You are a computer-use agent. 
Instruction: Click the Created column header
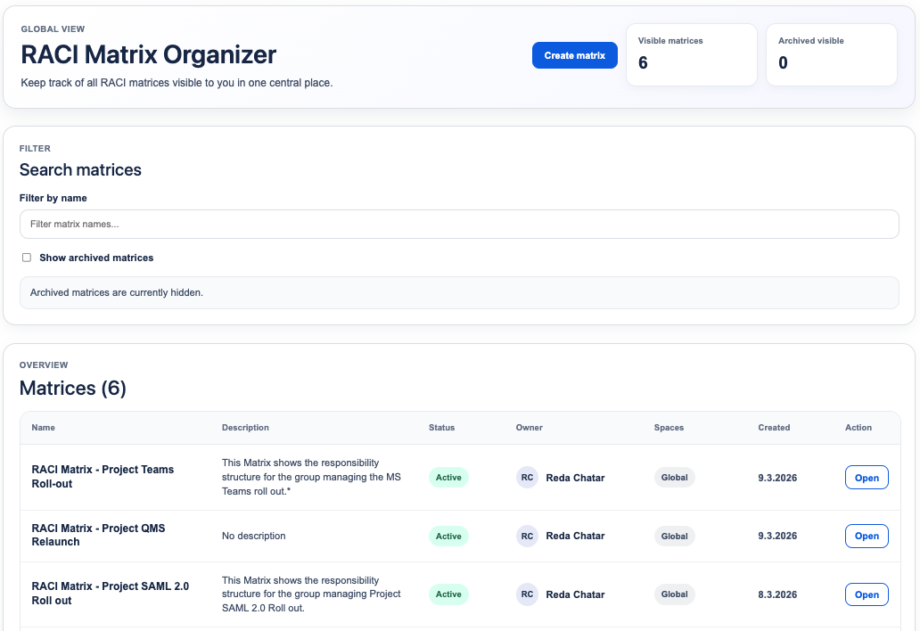point(774,428)
